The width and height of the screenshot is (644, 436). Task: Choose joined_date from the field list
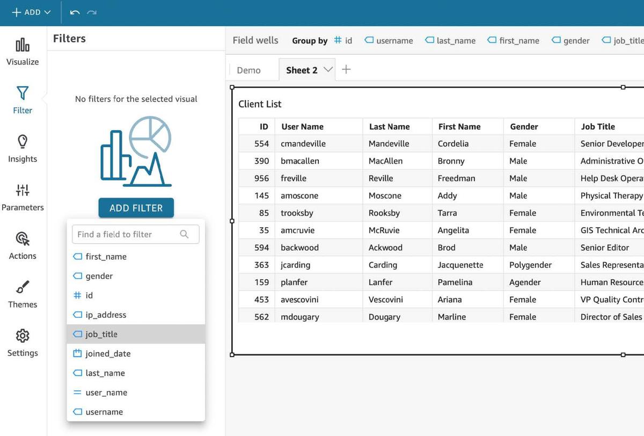pos(108,353)
